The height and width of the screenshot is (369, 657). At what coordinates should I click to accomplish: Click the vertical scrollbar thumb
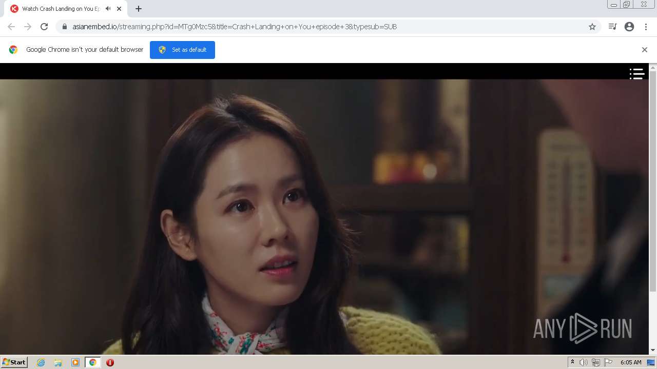coord(653,182)
